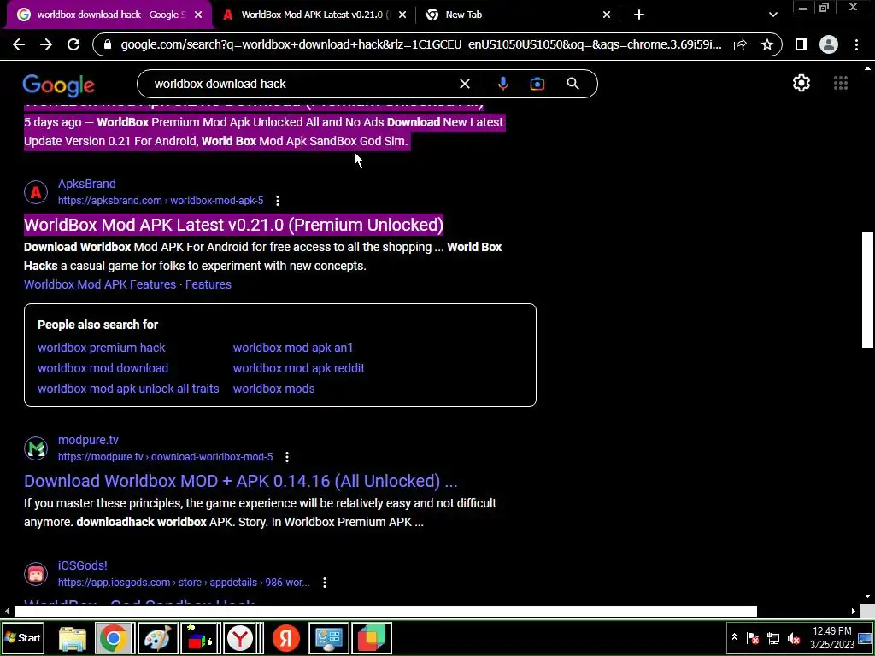
Task: Close the worldbox download hack tab
Action: click(x=198, y=15)
